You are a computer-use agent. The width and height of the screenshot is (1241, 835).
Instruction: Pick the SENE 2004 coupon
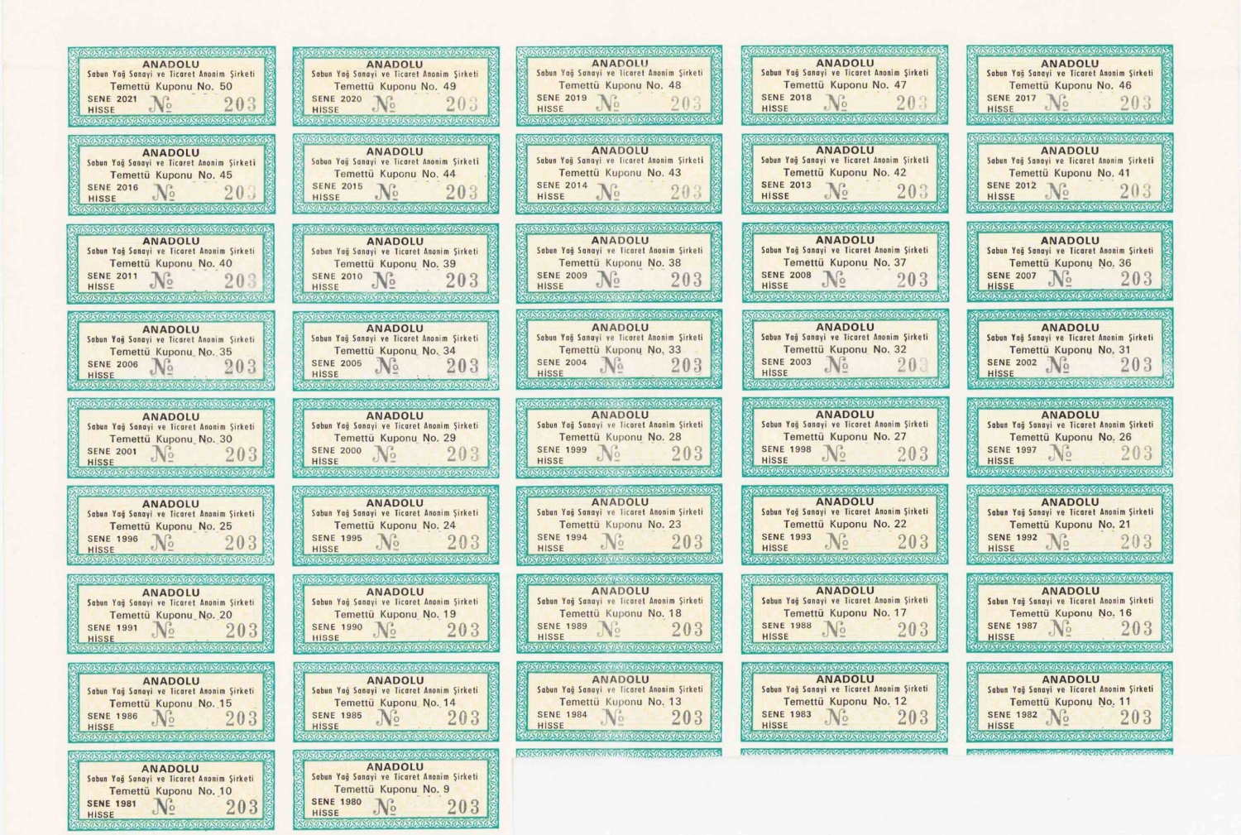click(x=619, y=349)
